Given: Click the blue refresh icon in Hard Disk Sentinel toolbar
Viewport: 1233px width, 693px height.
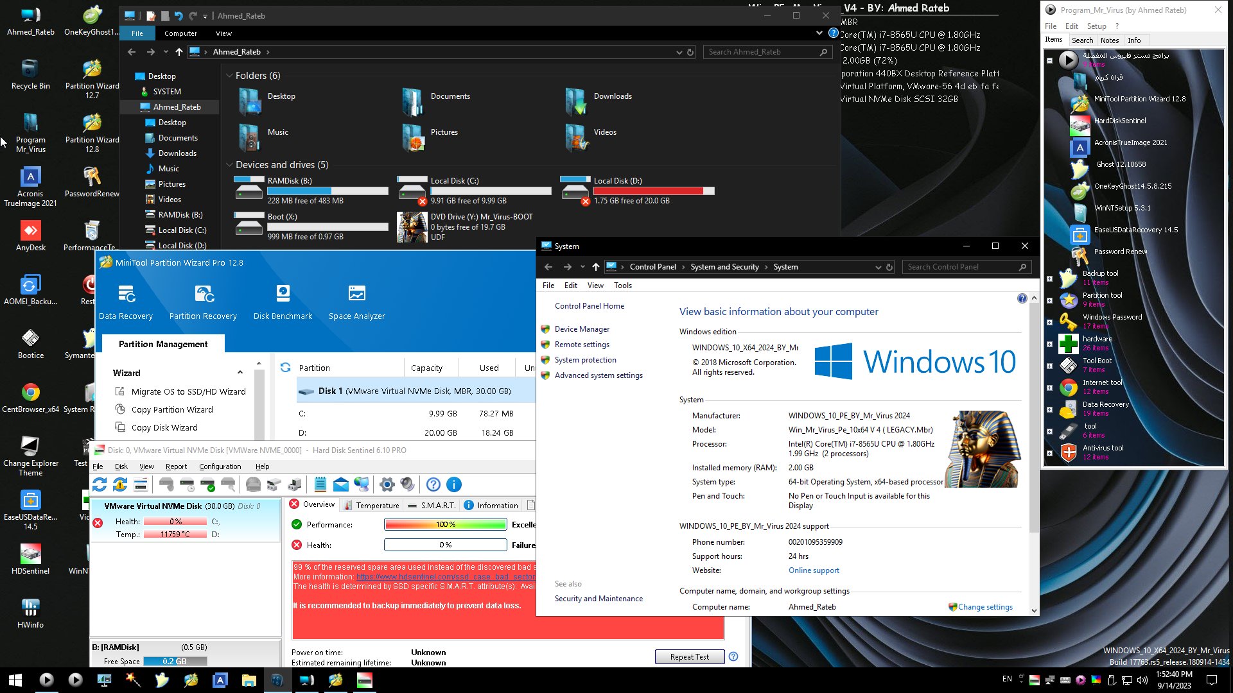Looking at the screenshot, I should click(x=100, y=484).
